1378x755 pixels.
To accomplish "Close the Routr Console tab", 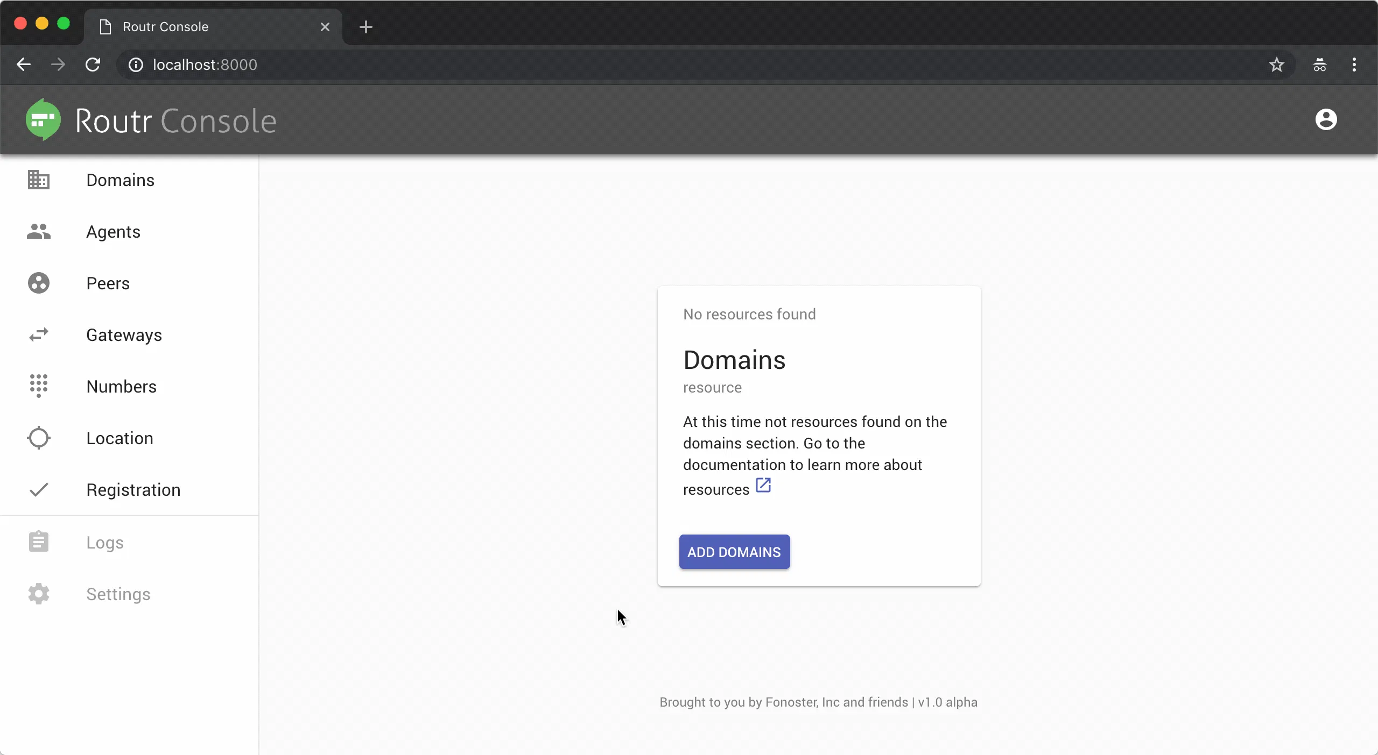I will coord(325,27).
